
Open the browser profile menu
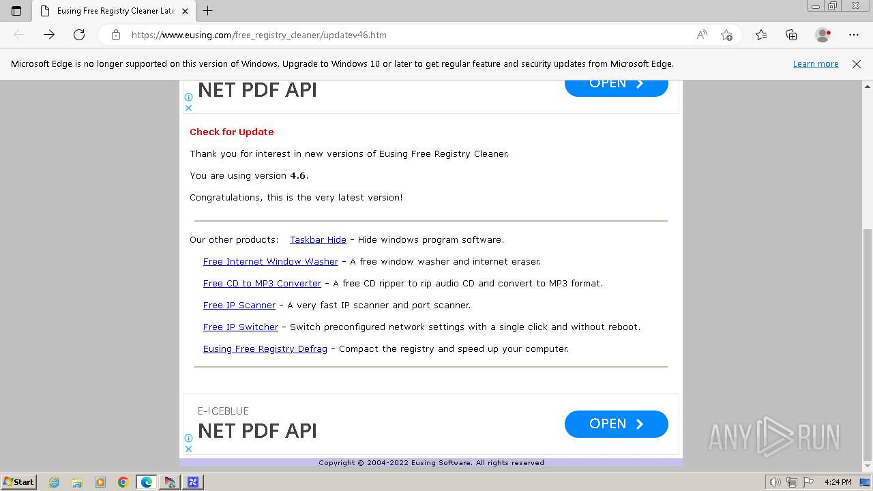point(823,35)
